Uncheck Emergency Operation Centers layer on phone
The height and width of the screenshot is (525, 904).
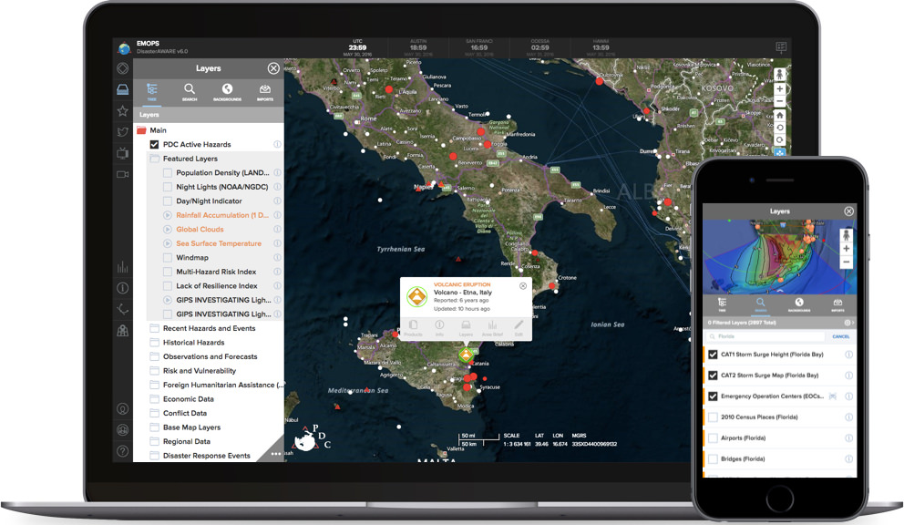714,396
